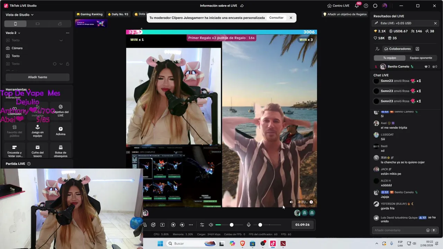Open Windows Start menu
The height and width of the screenshot is (249, 443).
click(160, 243)
